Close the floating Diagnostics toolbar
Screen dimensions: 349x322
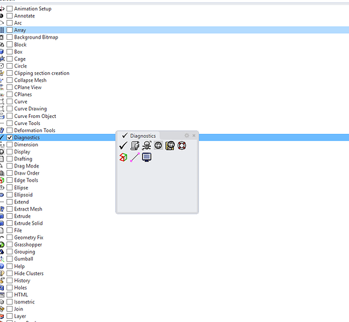coord(194,135)
